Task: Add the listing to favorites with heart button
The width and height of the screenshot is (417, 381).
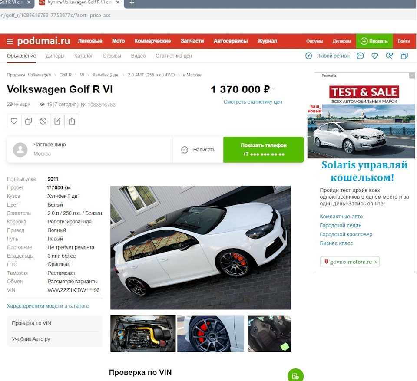Action: [x=14, y=121]
